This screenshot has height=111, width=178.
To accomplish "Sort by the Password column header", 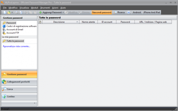I will [x=125, y=22].
